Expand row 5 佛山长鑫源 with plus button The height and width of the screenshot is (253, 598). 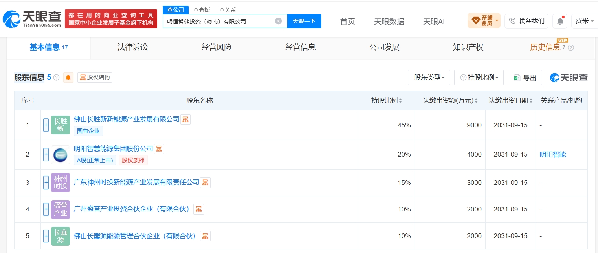[46, 236]
